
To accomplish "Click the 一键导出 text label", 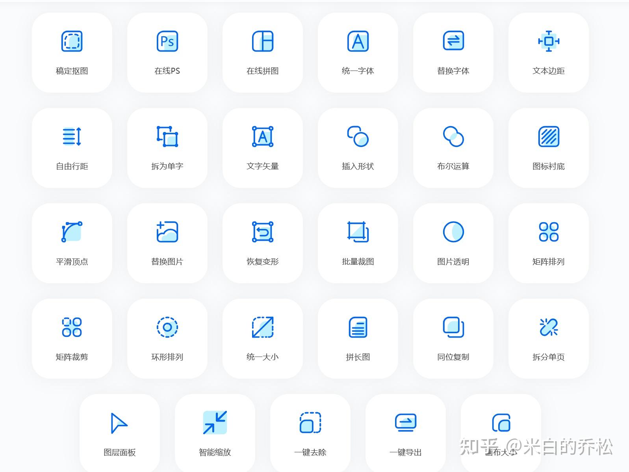I will pos(406,452).
